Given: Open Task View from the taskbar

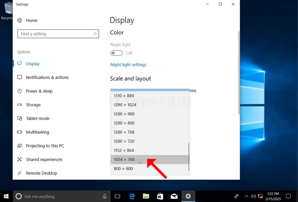Looking at the screenshot, I should (118, 196).
